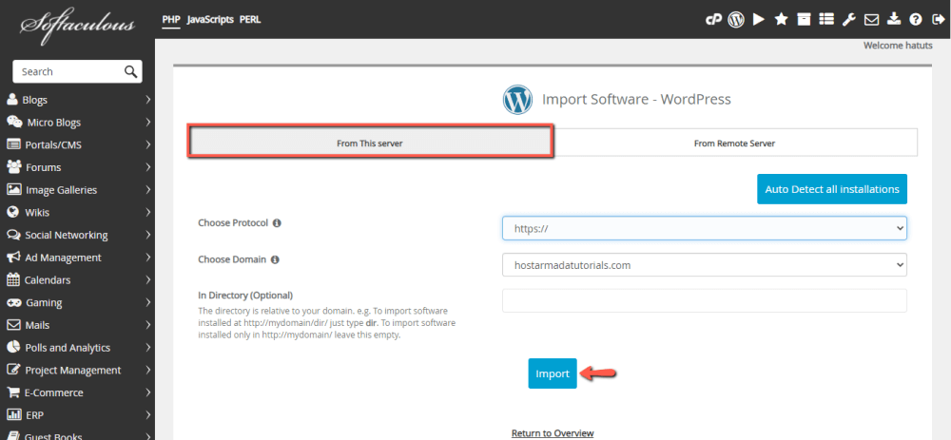Click the WordPress icon in top bar
This screenshot has width=951, height=440.
coord(736,19)
